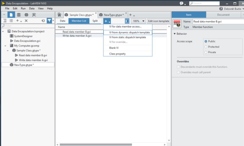Viewport: 244px width, 146px height.
Task: Open the target circle icon in the left pane
Action: click(27, 15)
